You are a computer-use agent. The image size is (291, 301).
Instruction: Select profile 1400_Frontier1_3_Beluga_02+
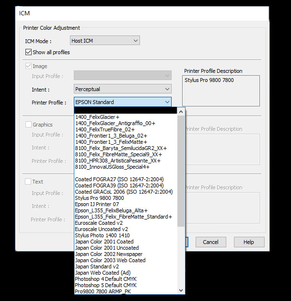(x=126, y=136)
